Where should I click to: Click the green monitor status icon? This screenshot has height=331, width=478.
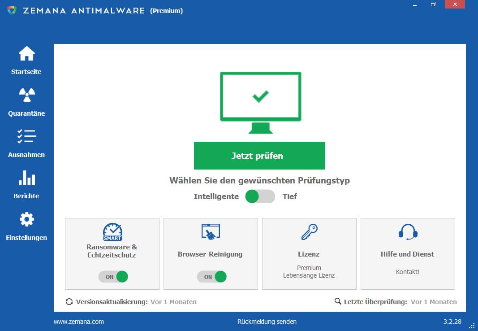261,103
